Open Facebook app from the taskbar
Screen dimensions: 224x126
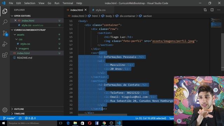(x=97, y=123)
